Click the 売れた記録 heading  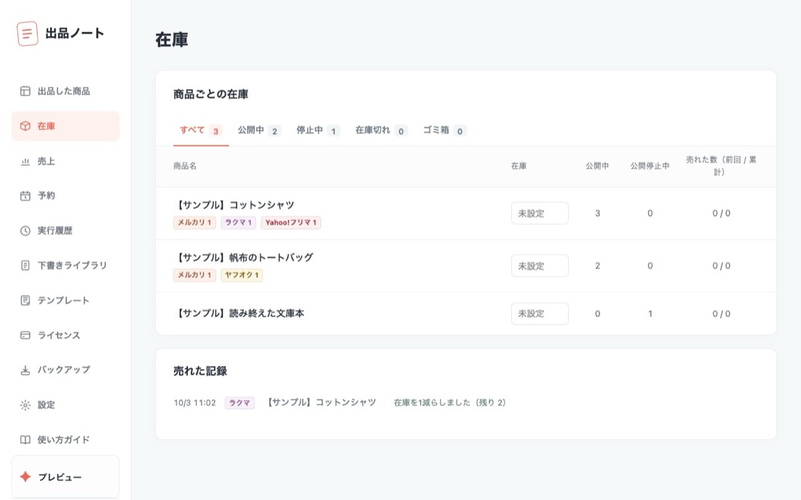tap(200, 371)
